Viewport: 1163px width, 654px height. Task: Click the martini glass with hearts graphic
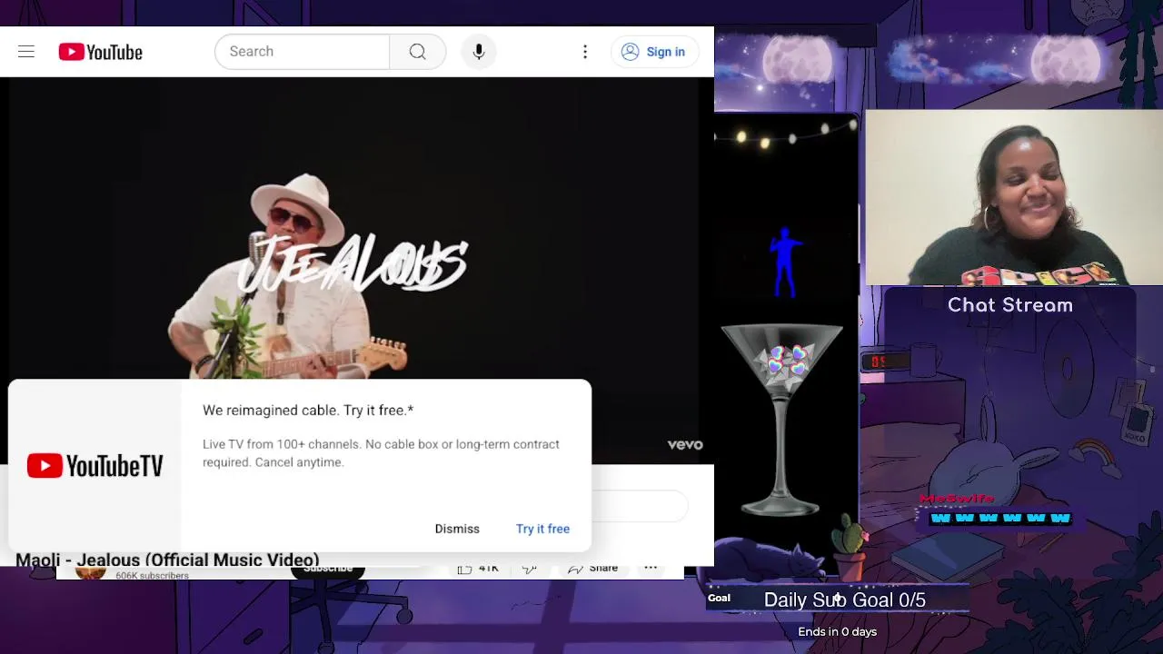(782, 420)
